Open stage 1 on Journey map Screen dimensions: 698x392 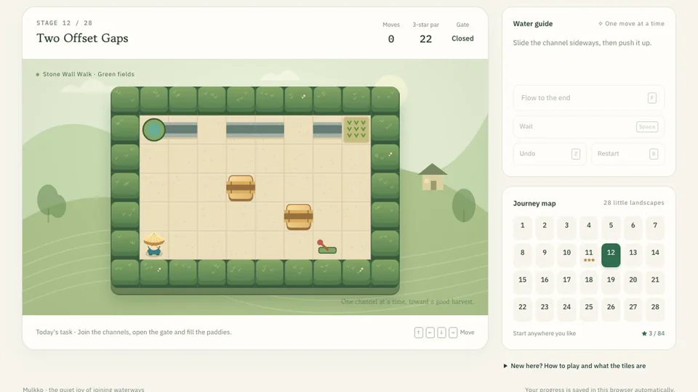pos(523,227)
